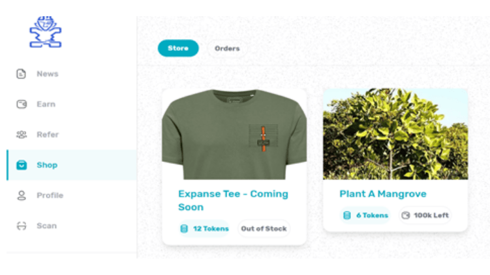
Task: Click the Profile person icon
Action: (22, 195)
